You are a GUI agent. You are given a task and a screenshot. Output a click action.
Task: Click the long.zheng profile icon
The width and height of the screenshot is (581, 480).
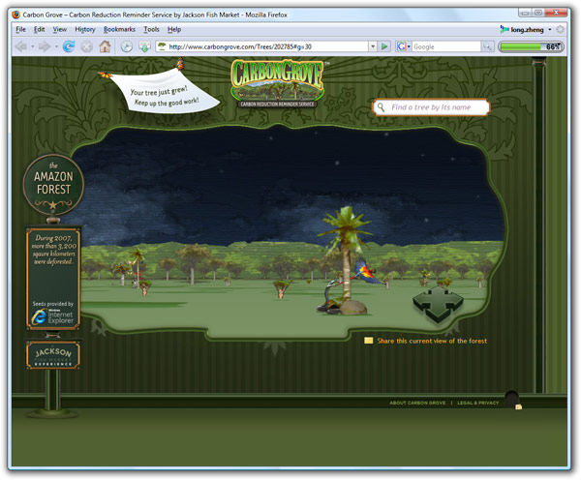505,29
